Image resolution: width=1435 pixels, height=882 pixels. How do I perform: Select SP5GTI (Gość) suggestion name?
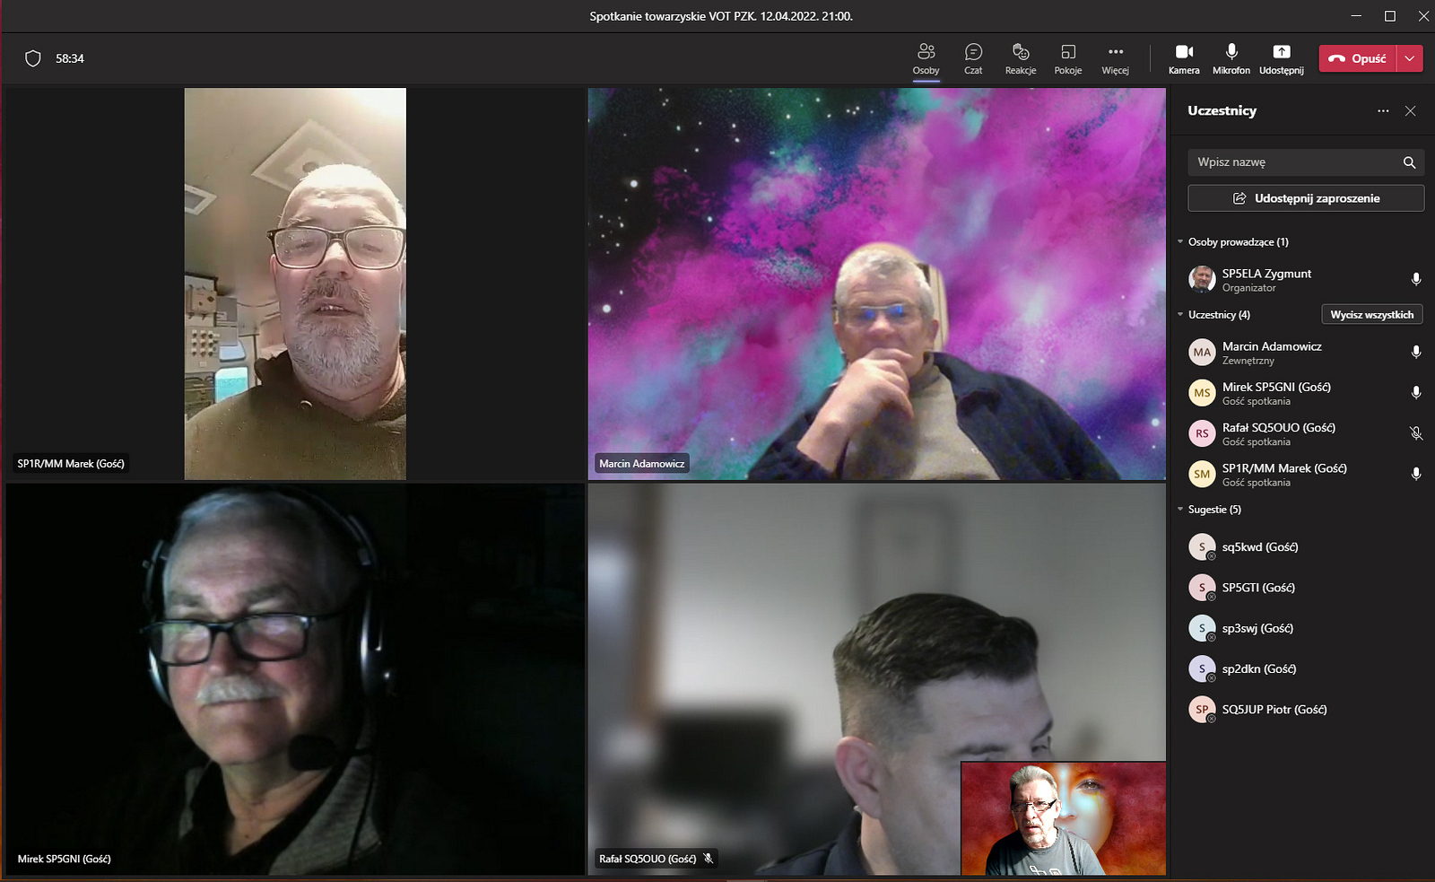pos(1258,588)
